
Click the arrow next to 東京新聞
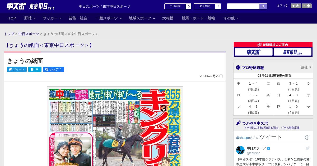click(218, 6)
